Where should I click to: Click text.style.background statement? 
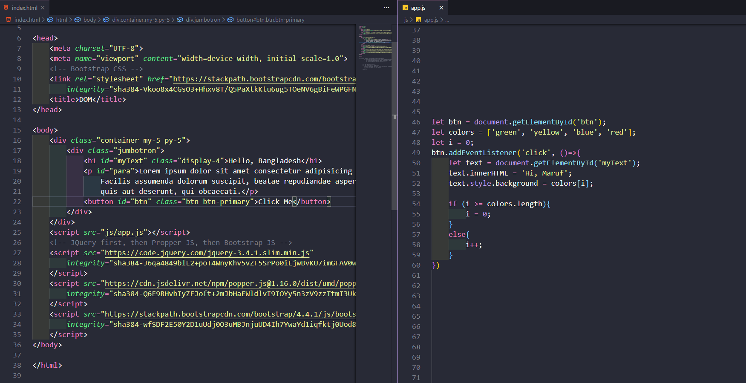[521, 183]
